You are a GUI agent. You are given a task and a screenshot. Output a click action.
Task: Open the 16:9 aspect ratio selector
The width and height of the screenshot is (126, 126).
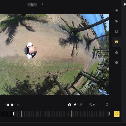[105, 78]
